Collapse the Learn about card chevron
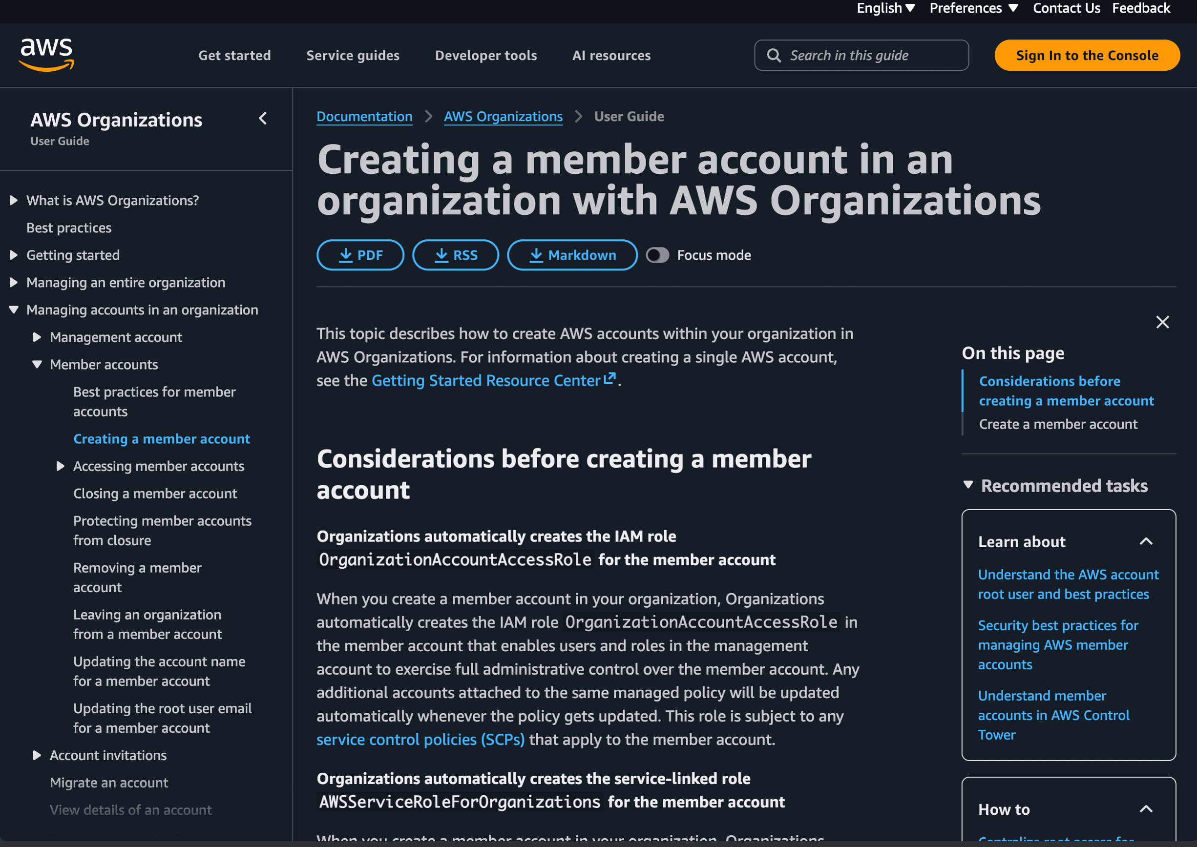Image resolution: width=1197 pixels, height=847 pixels. click(1146, 541)
